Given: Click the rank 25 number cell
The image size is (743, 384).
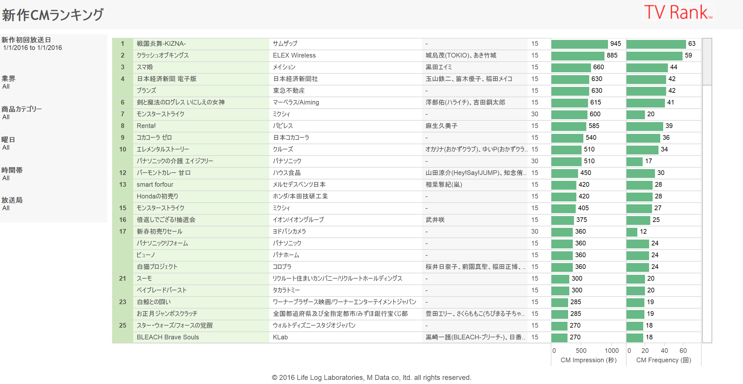Looking at the screenshot, I should pos(122,326).
